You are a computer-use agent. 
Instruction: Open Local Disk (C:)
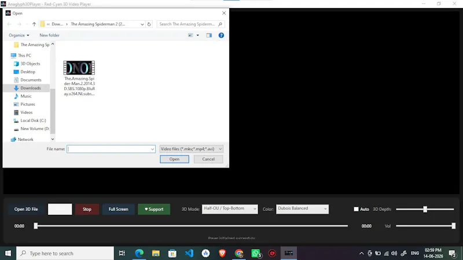pos(30,121)
